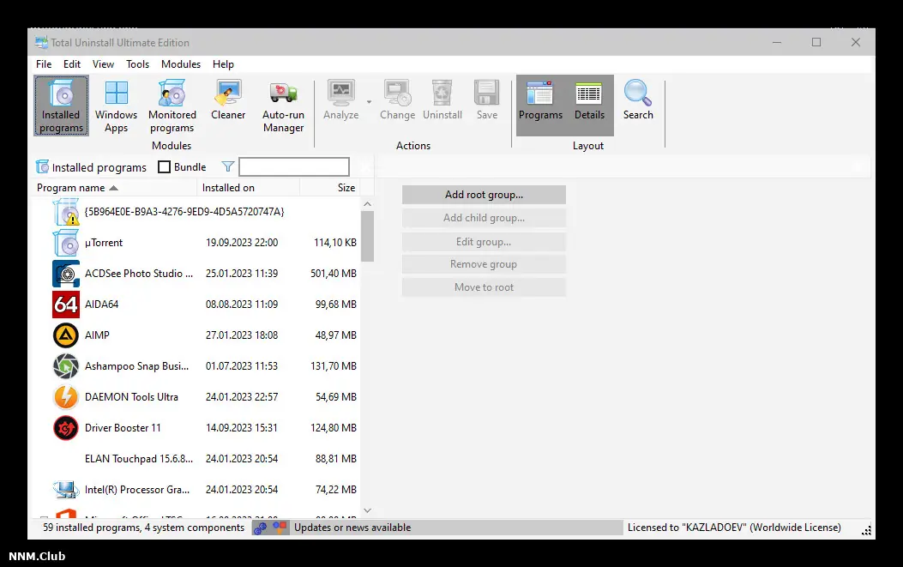
Task: Click Add child group button
Action: (484, 218)
